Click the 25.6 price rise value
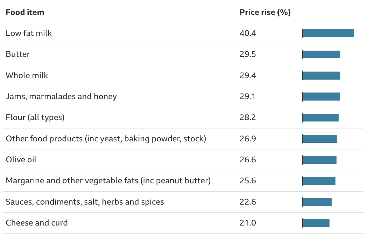Viewport: 368px width, 236px height. pos(248,181)
